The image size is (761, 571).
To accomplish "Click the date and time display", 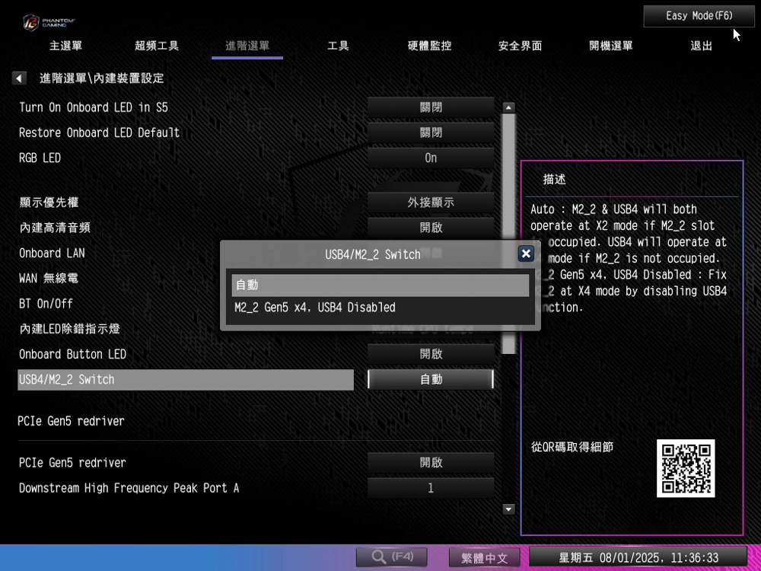I will [638, 558].
